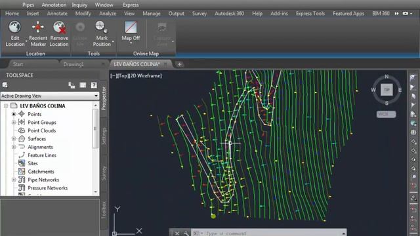The height and width of the screenshot is (236, 420).
Task: Click the Remove Location icon
Action: click(x=59, y=27)
